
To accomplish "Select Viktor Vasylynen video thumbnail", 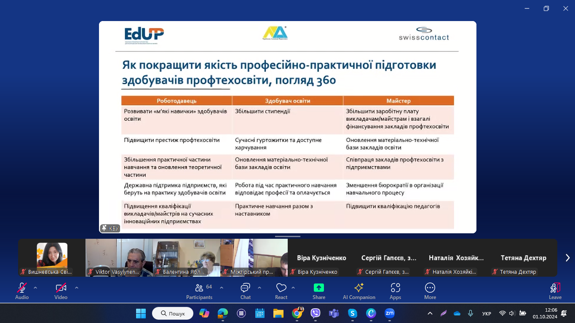I will pos(119,258).
